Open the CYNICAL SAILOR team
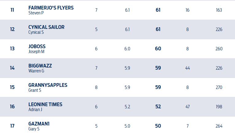Image resolution: width=235 pixels, height=135 pixels. click(46, 27)
